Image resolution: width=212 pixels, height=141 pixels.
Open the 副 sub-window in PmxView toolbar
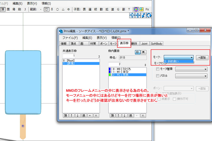click(123, 9)
